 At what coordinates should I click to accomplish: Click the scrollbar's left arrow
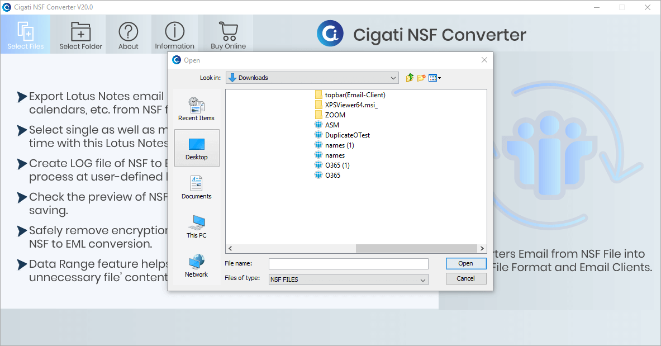[x=230, y=249]
